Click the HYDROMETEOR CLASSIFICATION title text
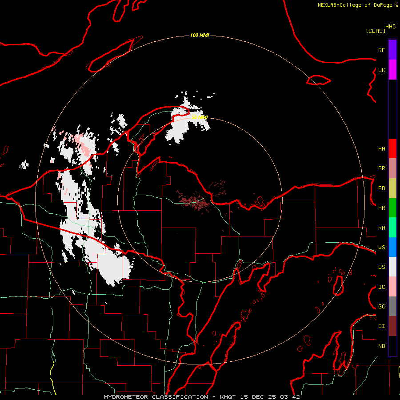 coord(156,397)
